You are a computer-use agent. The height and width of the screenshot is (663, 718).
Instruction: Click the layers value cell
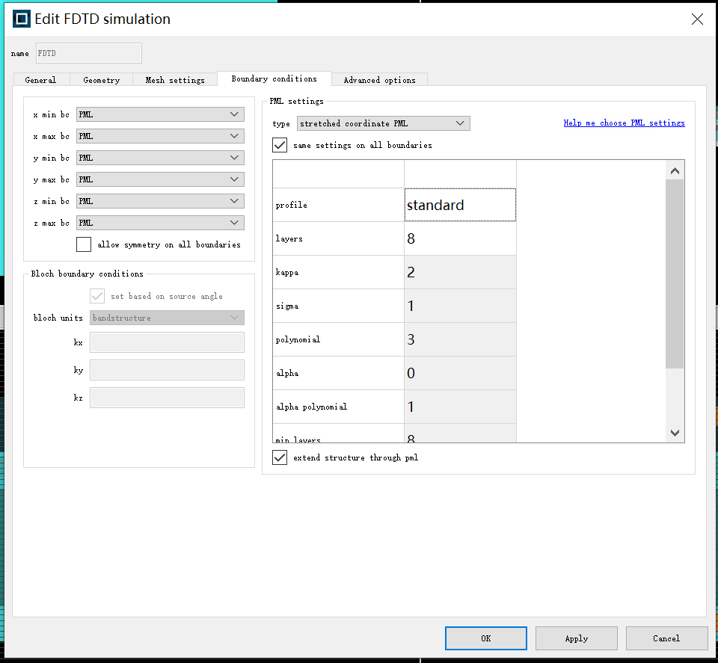coord(460,239)
